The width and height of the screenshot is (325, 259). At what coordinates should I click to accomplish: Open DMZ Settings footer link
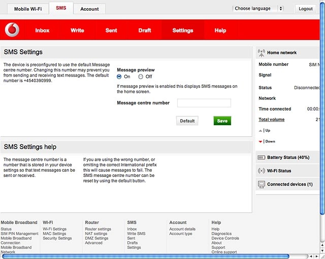(96, 238)
